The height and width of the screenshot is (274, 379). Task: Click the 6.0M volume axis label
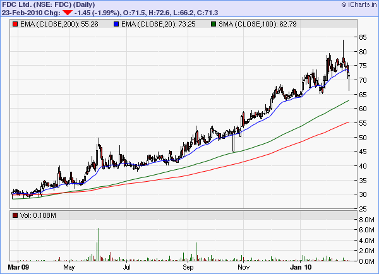(x=366, y=230)
